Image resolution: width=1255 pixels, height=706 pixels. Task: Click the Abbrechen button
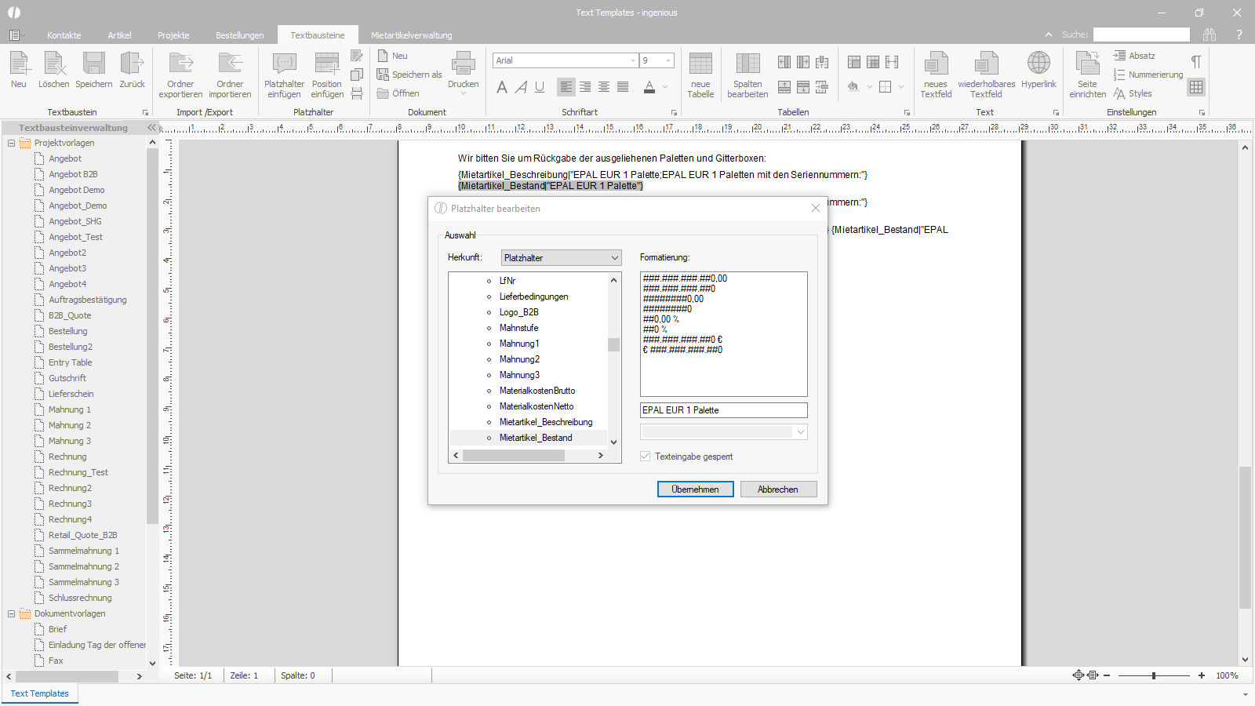(778, 489)
